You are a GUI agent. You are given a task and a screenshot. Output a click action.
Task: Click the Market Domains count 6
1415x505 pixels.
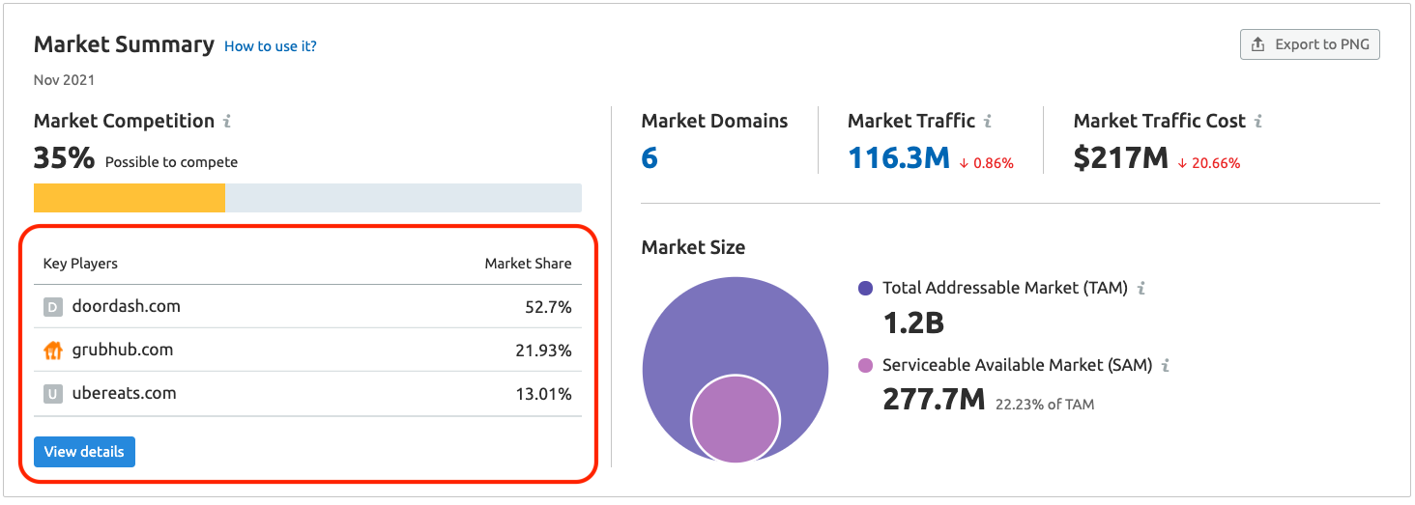coord(650,158)
